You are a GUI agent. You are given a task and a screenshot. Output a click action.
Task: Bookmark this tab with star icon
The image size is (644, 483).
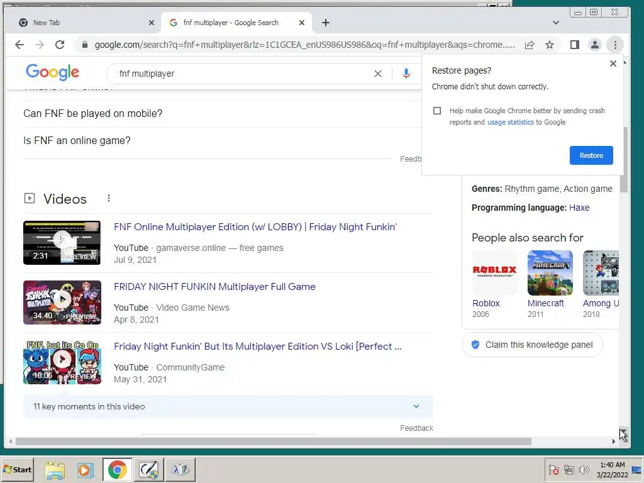550,45
